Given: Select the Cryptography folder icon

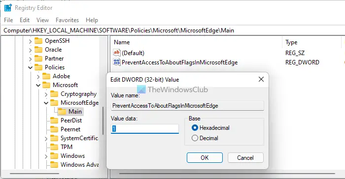Looking at the screenshot, I should point(54,94).
